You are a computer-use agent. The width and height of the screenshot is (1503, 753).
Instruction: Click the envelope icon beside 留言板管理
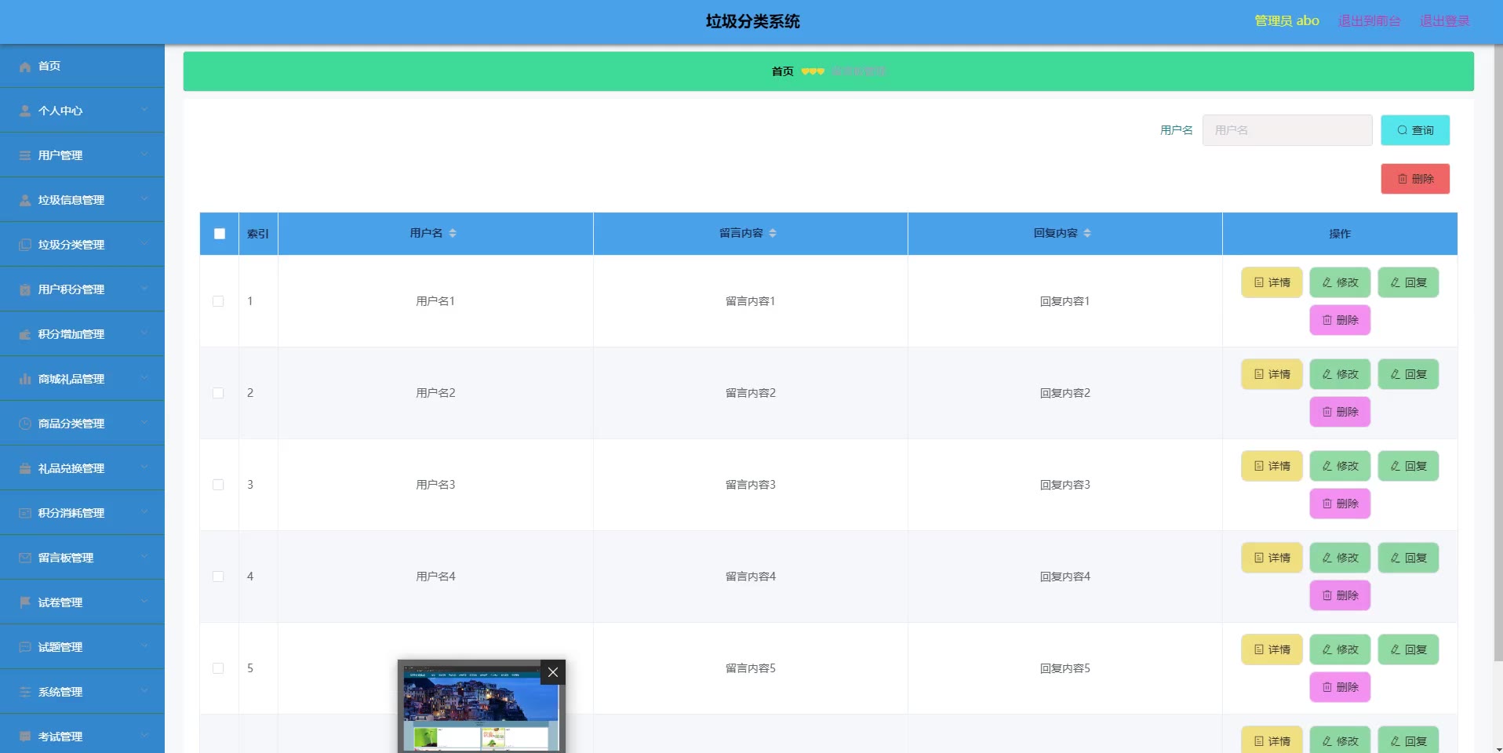[25, 558]
